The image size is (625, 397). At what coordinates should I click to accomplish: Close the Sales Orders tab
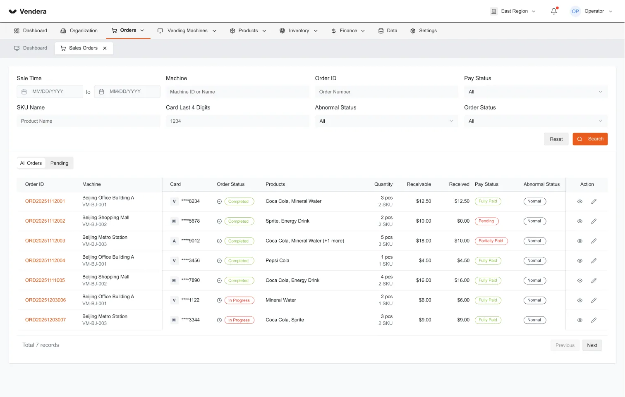105,48
